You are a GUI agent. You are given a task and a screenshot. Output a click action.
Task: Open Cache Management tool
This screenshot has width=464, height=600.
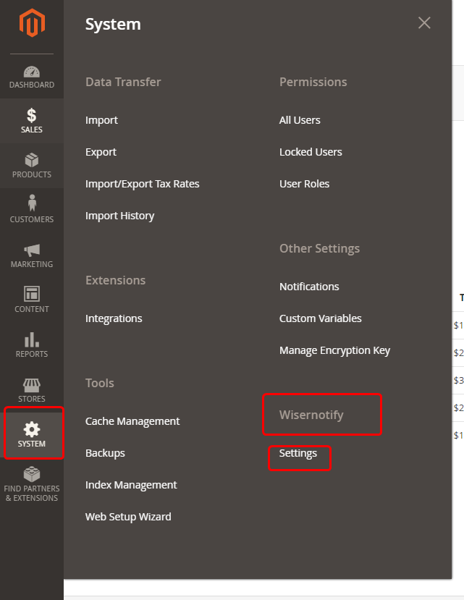[132, 421]
